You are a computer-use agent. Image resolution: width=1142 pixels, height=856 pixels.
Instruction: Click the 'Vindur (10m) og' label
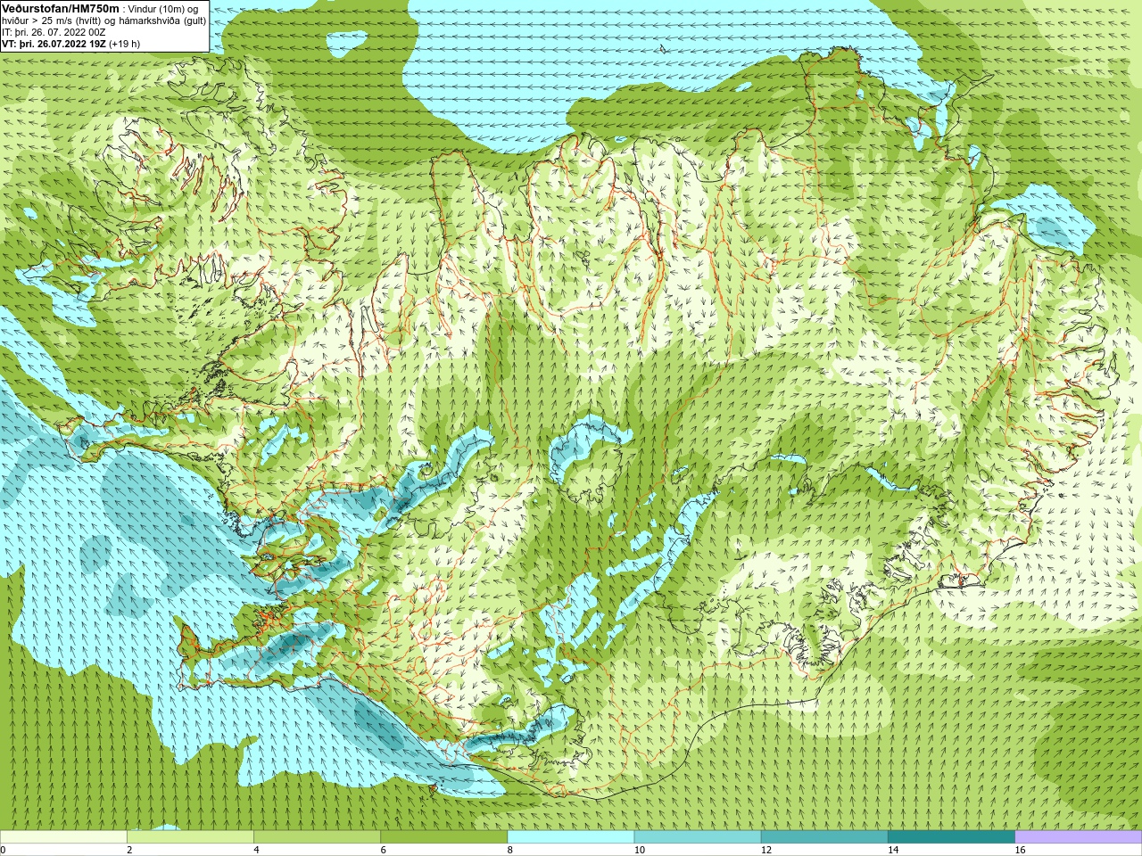[163, 8]
